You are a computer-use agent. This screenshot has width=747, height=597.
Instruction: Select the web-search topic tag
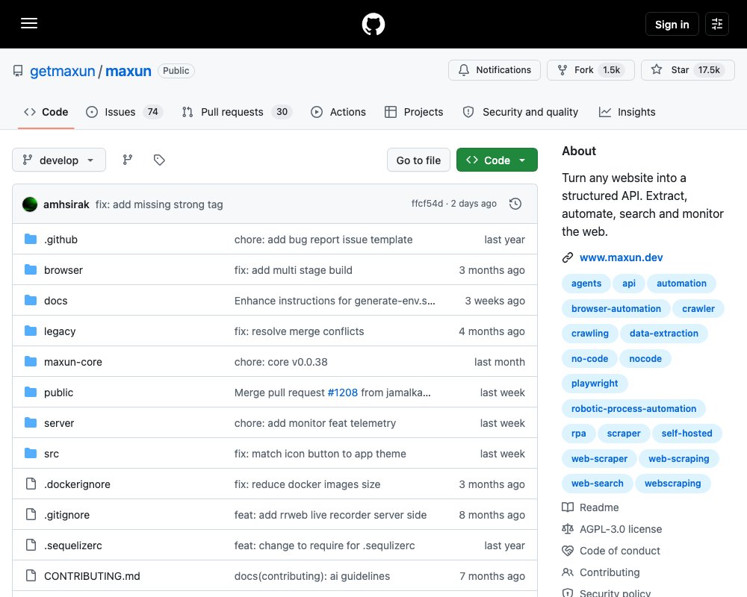point(598,484)
